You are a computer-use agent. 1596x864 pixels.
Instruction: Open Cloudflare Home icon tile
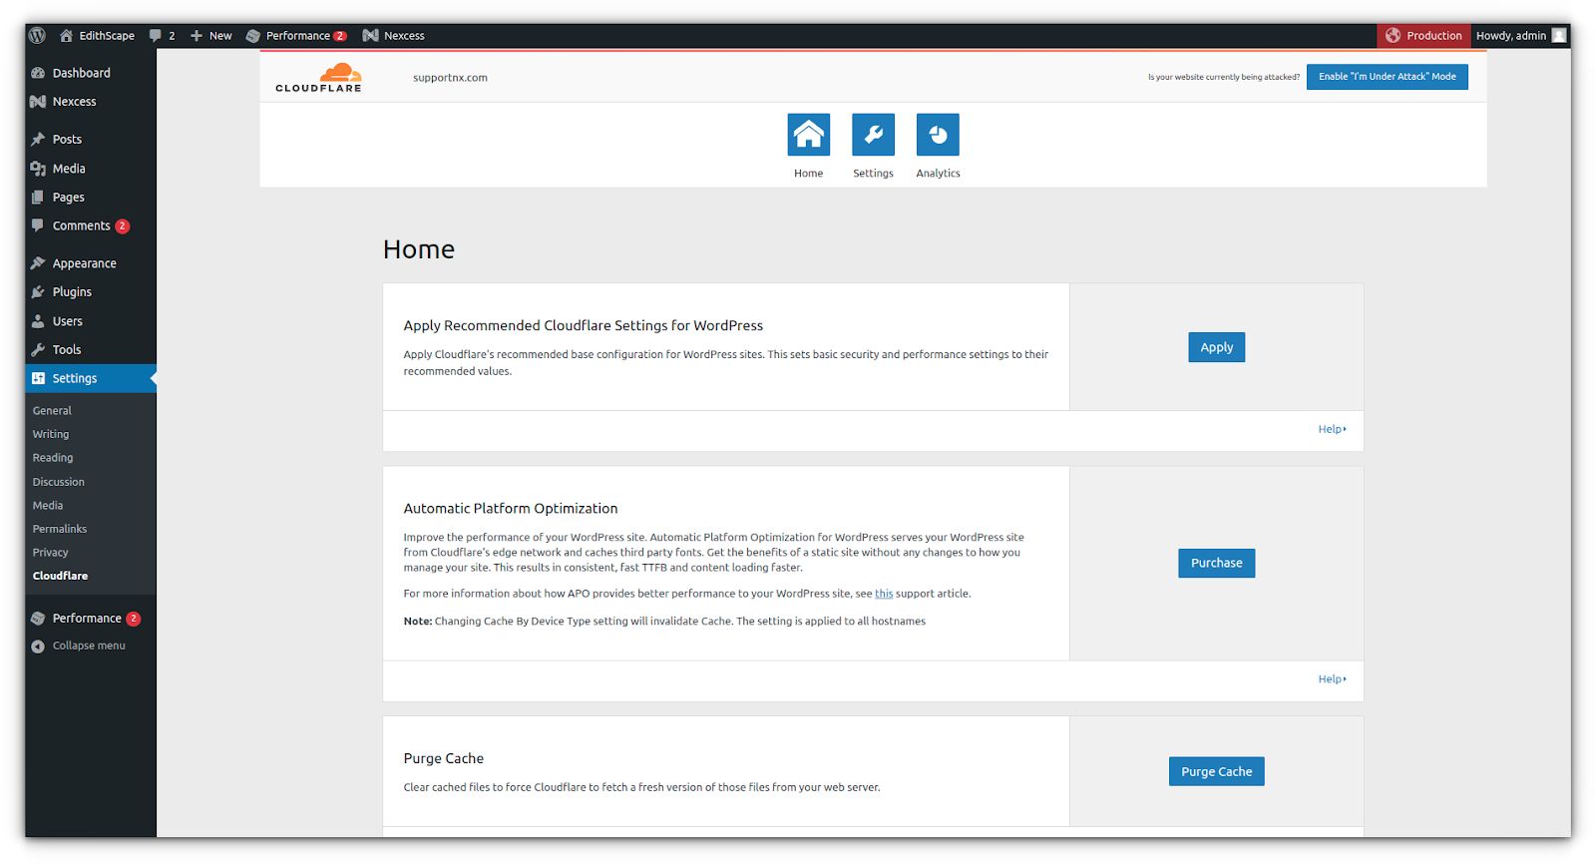coord(809,135)
